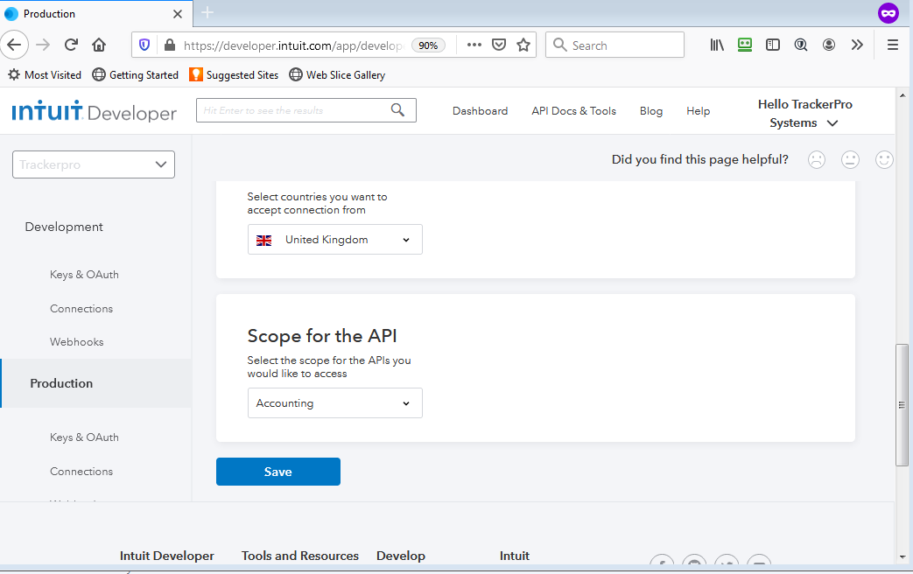Save page to Pocket
Viewport: 913px width, 574px height.
click(x=499, y=45)
